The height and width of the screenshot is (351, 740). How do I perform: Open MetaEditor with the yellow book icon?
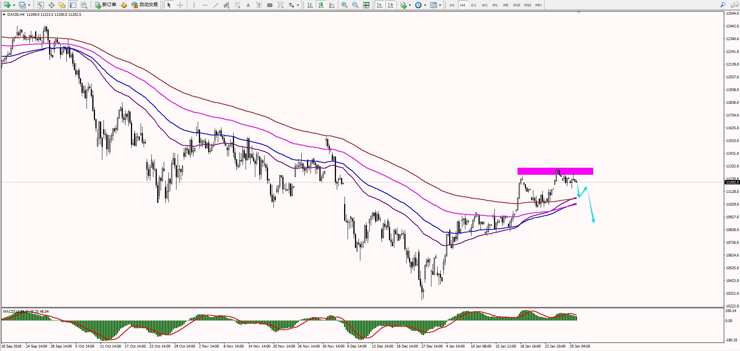[x=124, y=5]
